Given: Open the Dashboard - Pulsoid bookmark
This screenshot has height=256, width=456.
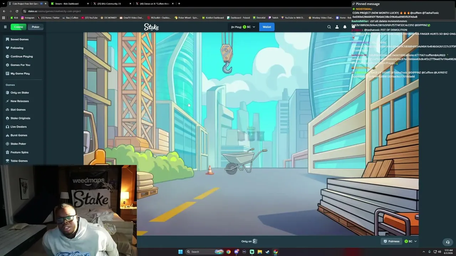Looking at the screenshot, I should click(238, 17).
